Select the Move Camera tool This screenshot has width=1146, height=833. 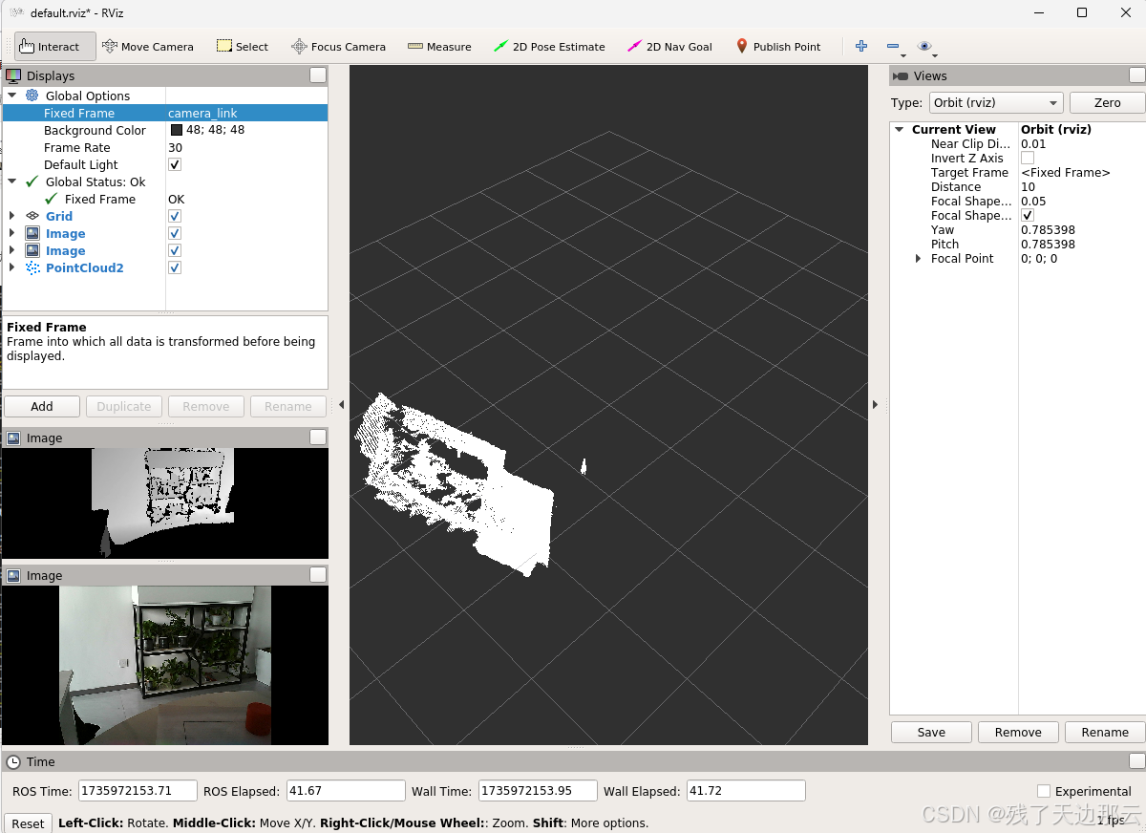click(x=147, y=46)
